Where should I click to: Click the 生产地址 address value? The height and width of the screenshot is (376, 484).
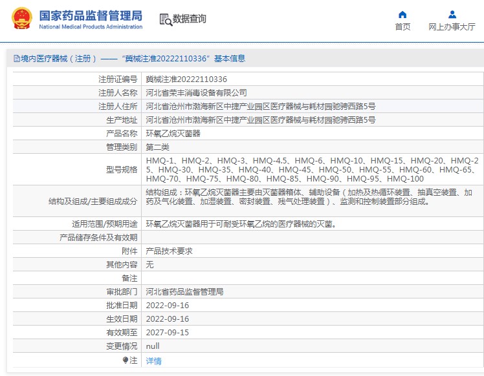click(x=261, y=120)
